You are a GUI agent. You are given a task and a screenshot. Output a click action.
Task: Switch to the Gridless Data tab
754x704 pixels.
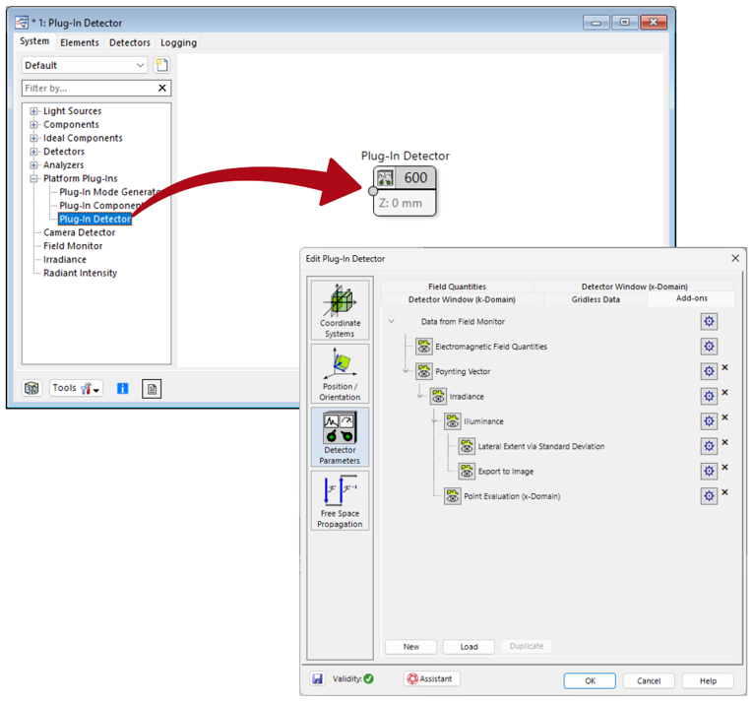596,299
